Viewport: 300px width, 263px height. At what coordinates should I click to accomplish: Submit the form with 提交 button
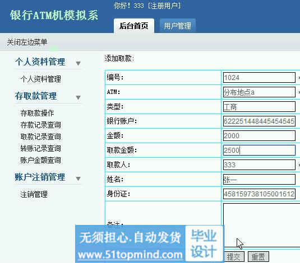[234, 257]
